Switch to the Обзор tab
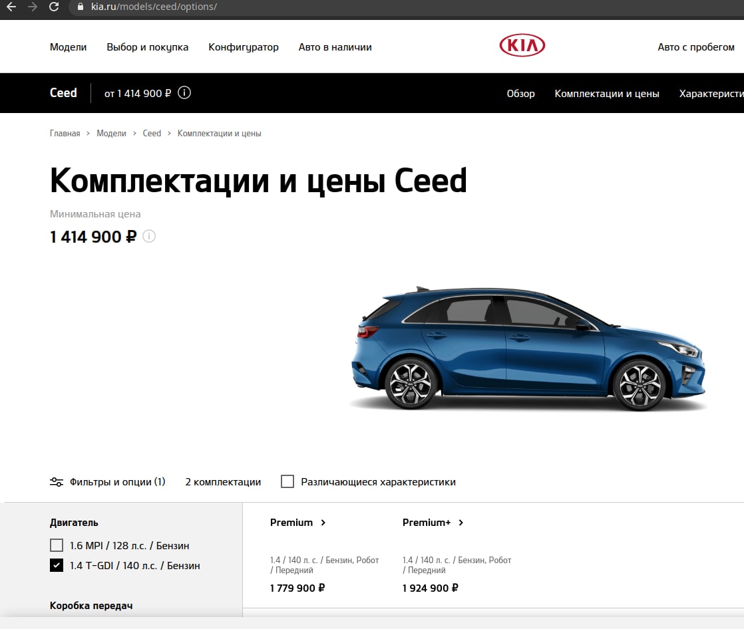 [520, 93]
